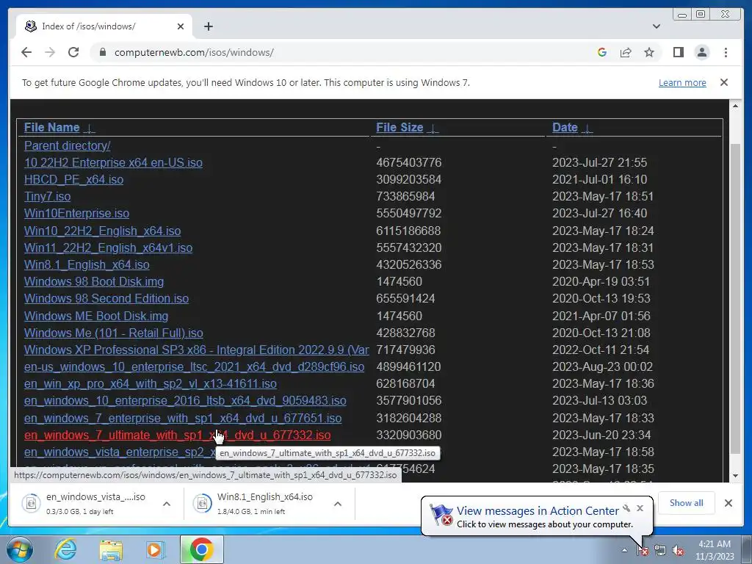
Task: Download en_windows_vista_enterprise_sp2 iso from the listing
Action: [x=120, y=452]
